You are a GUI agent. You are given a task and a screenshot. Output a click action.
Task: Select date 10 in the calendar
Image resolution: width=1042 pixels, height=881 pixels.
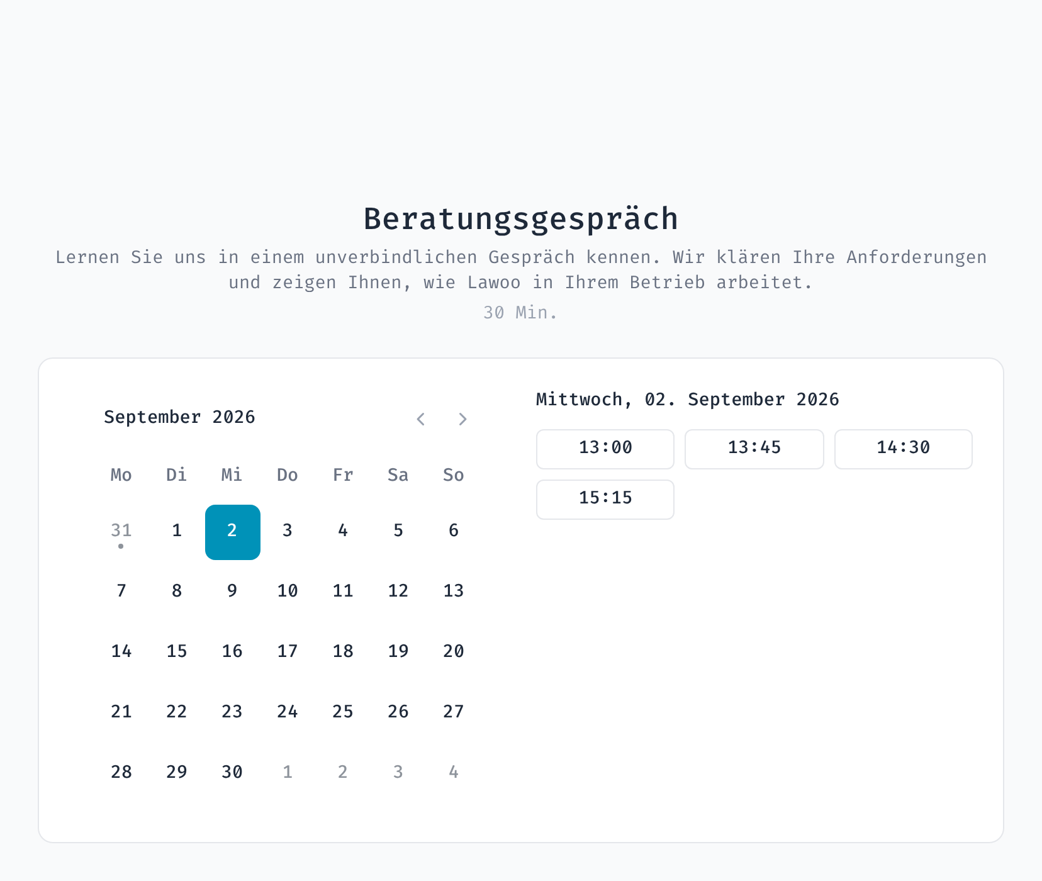[288, 593]
